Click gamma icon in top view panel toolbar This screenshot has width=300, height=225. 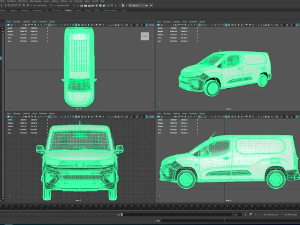[x=137, y=25]
